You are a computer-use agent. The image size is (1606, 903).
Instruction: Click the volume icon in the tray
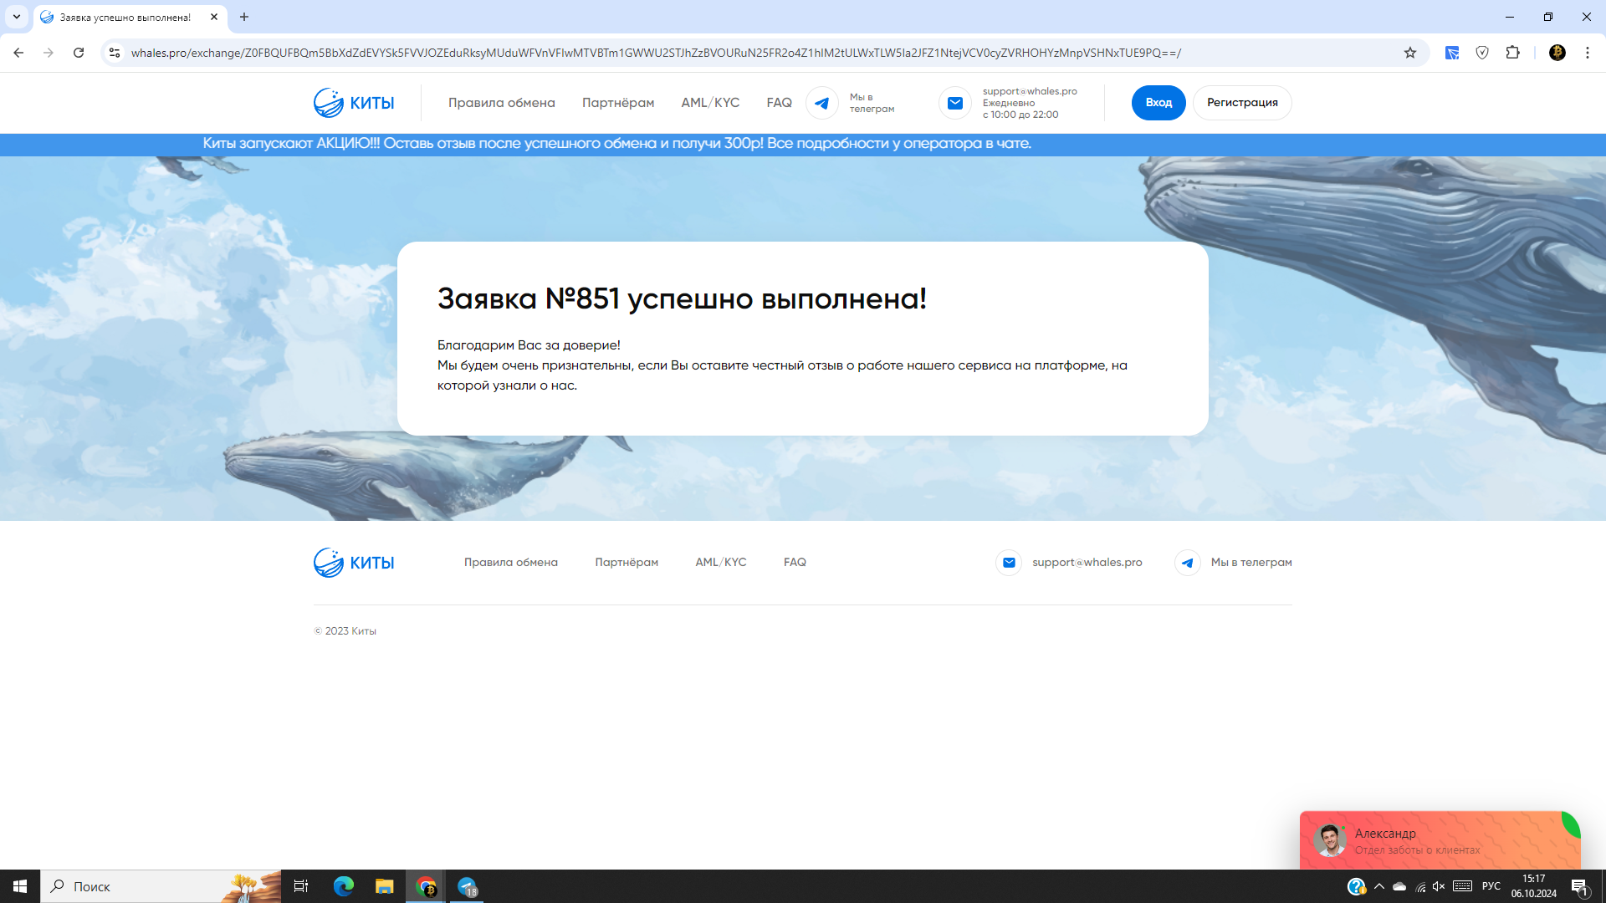tap(1439, 886)
